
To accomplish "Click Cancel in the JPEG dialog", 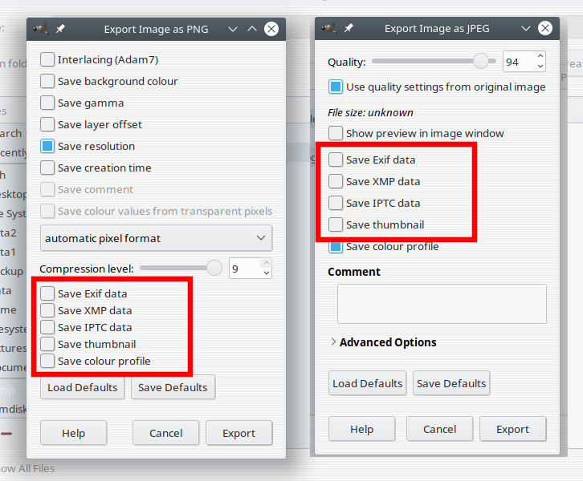I will point(439,429).
